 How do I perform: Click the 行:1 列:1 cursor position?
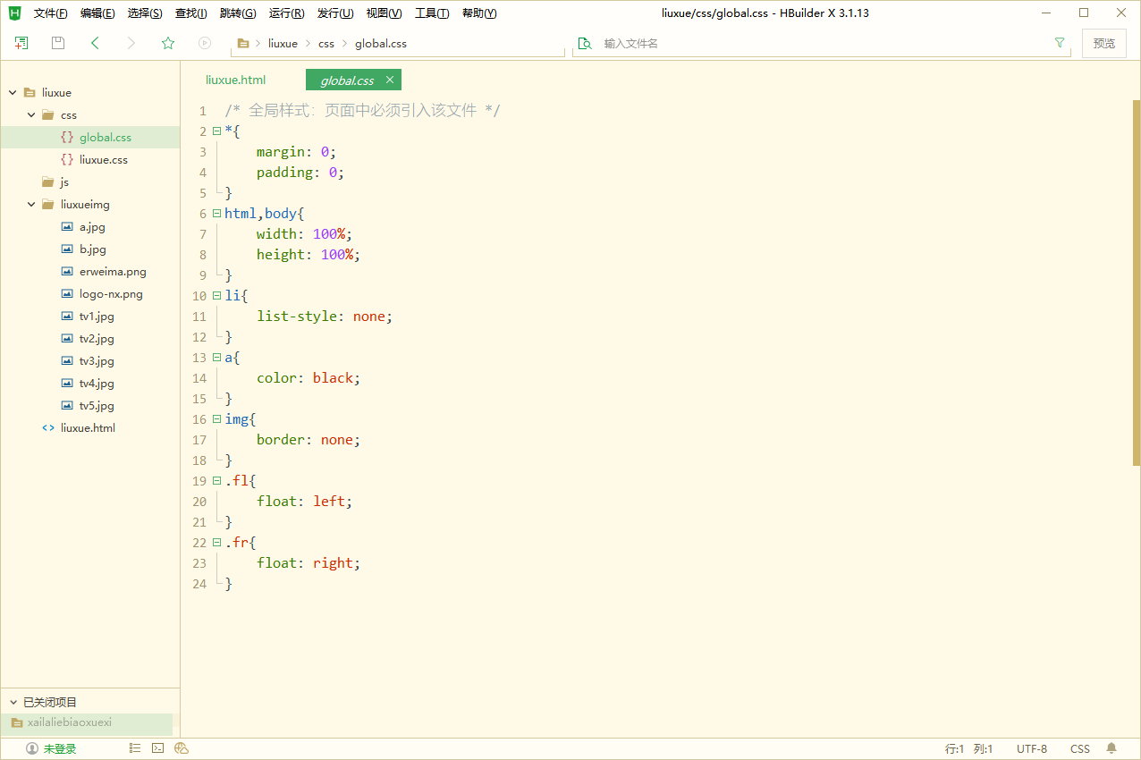coord(969,748)
